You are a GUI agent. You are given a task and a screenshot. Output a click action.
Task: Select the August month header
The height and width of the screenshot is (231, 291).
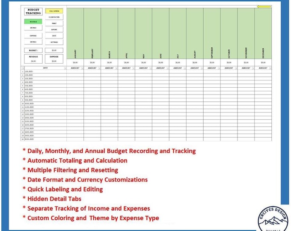[195, 33]
